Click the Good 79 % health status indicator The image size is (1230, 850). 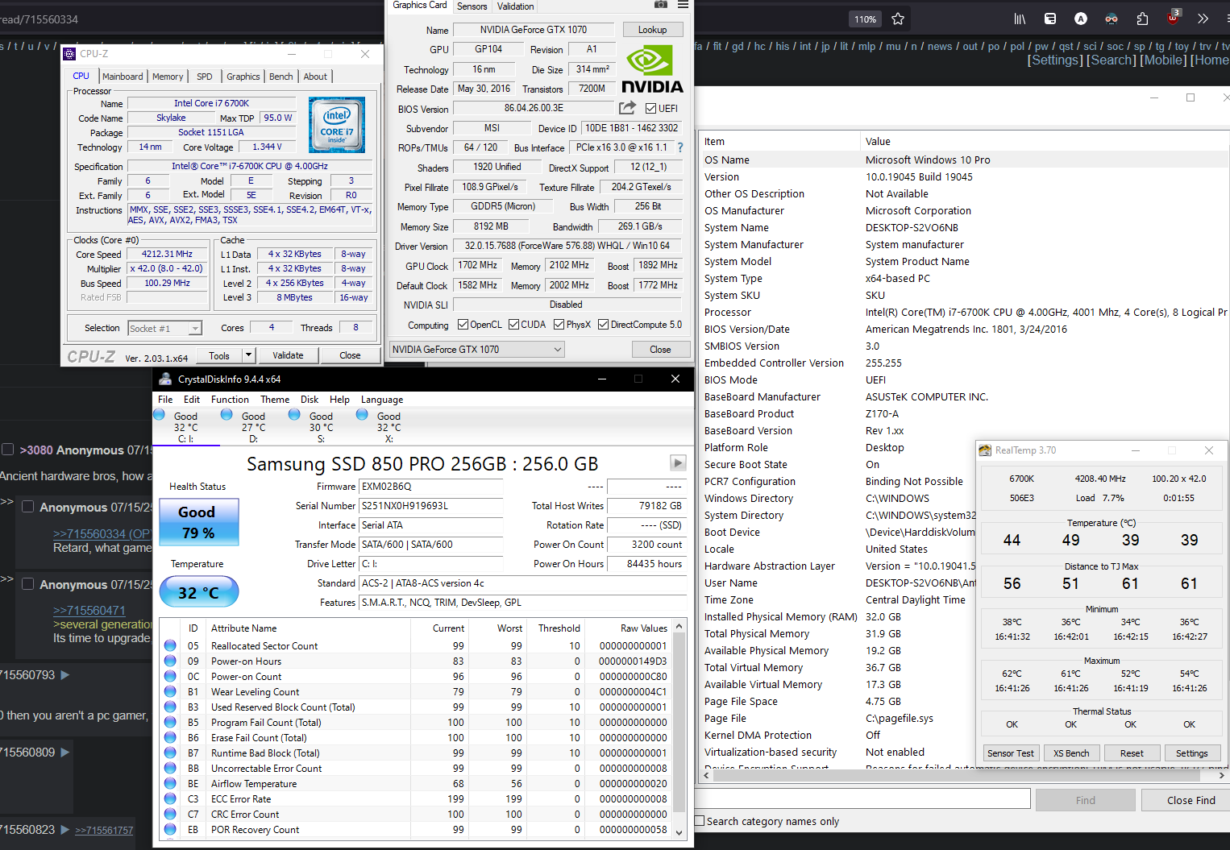coord(199,522)
